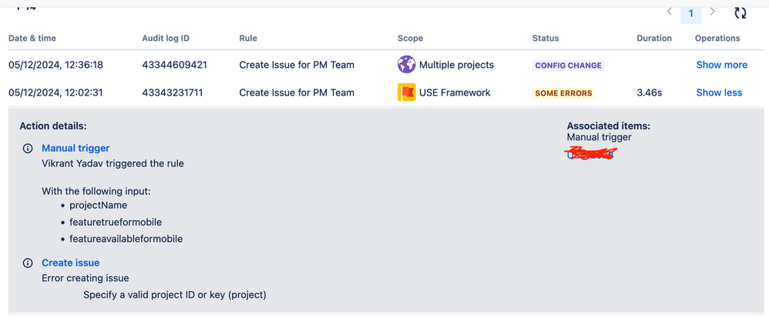
Task: Select page 1 in pagination
Action: coord(691,13)
